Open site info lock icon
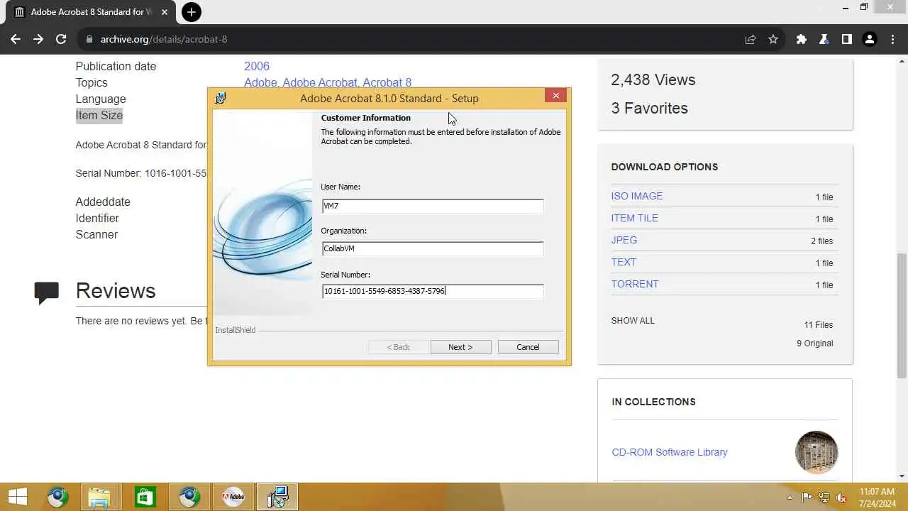The height and width of the screenshot is (511, 908). pos(89,39)
